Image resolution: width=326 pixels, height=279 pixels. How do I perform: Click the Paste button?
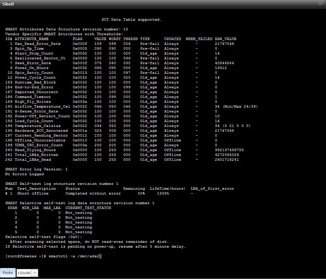tap(8, 273)
